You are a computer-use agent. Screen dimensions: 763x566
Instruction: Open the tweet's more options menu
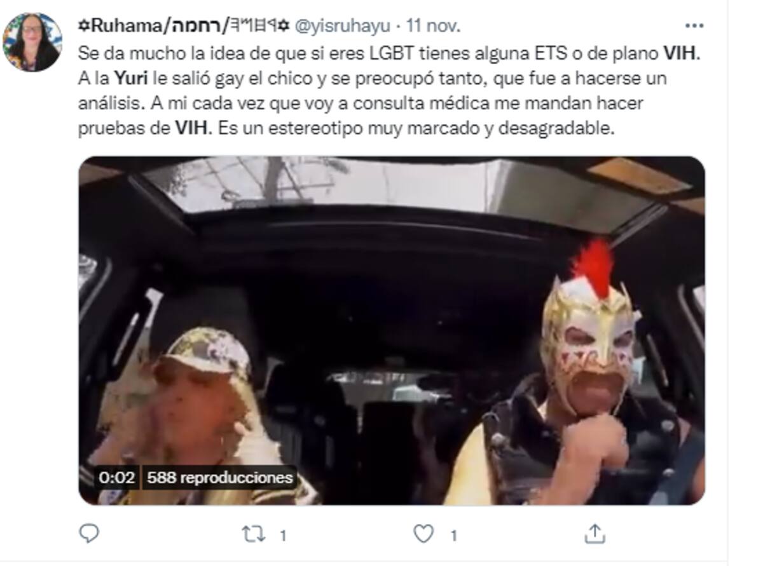(694, 26)
